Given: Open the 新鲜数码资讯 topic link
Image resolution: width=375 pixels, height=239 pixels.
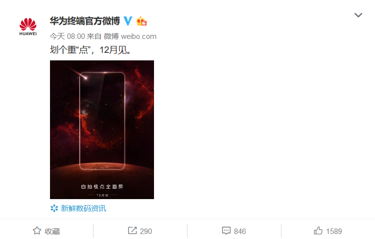Looking at the screenshot, I should [83, 208].
